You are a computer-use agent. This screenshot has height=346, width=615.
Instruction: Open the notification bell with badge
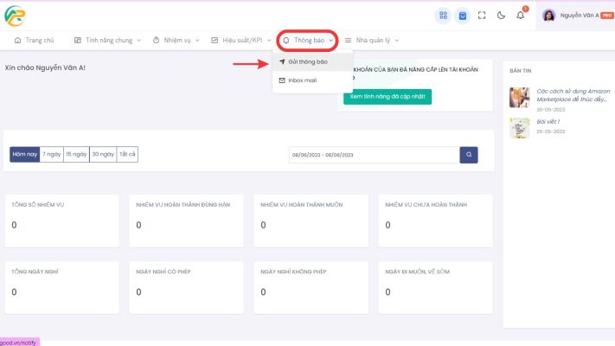(x=521, y=15)
